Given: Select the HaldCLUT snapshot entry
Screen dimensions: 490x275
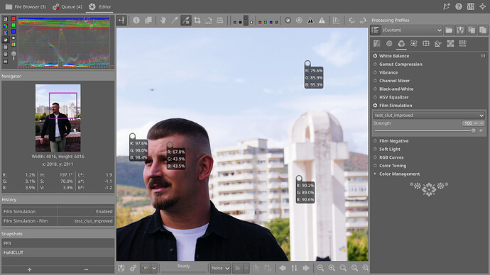Looking at the screenshot, I should tap(58, 252).
